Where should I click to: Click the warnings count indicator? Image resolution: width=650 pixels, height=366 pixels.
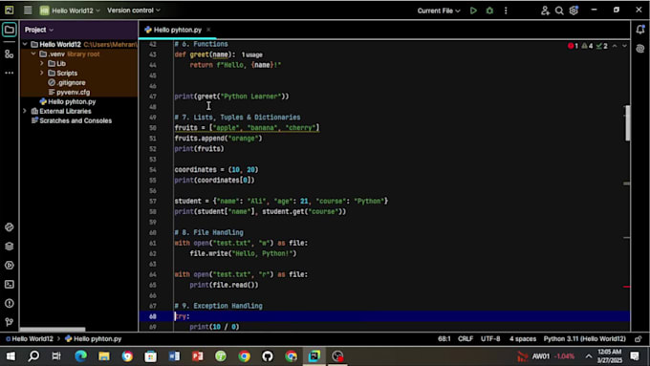coord(587,46)
